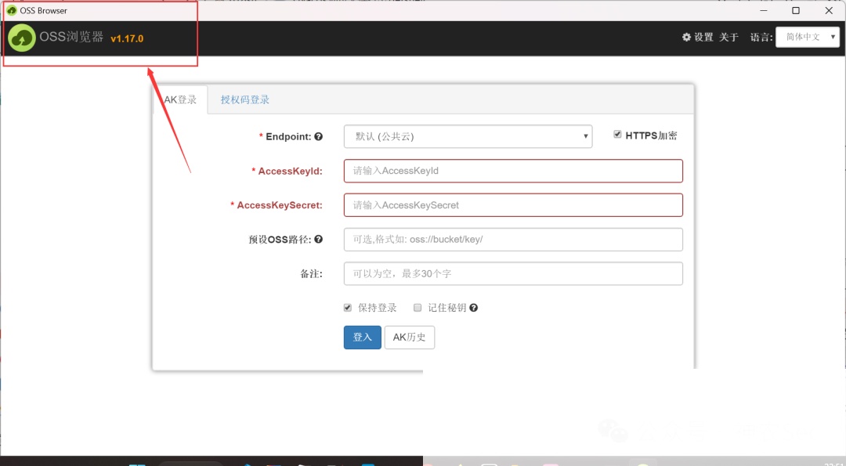The image size is (846, 466).
Task: Click the 预设OSS路径 help question mark icon
Action: (318, 239)
